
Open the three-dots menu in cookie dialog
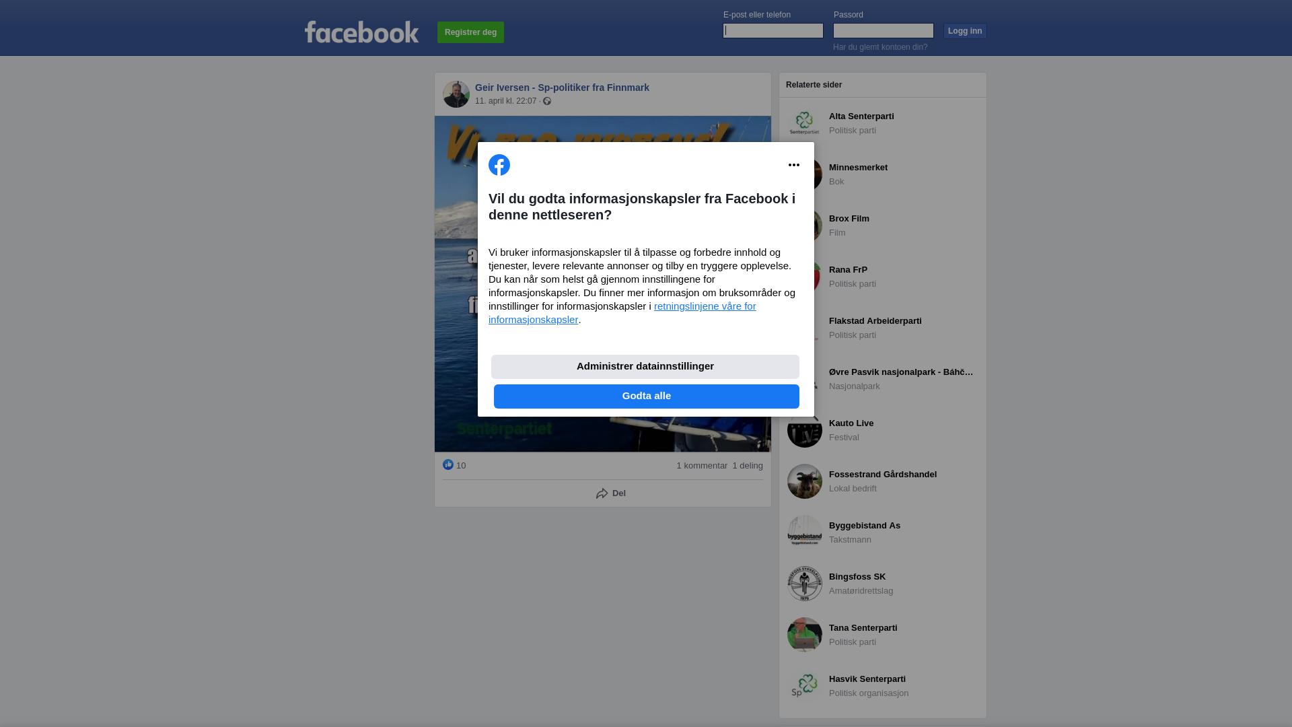[x=794, y=165]
